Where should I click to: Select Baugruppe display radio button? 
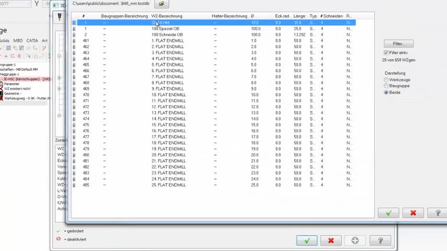(386, 86)
